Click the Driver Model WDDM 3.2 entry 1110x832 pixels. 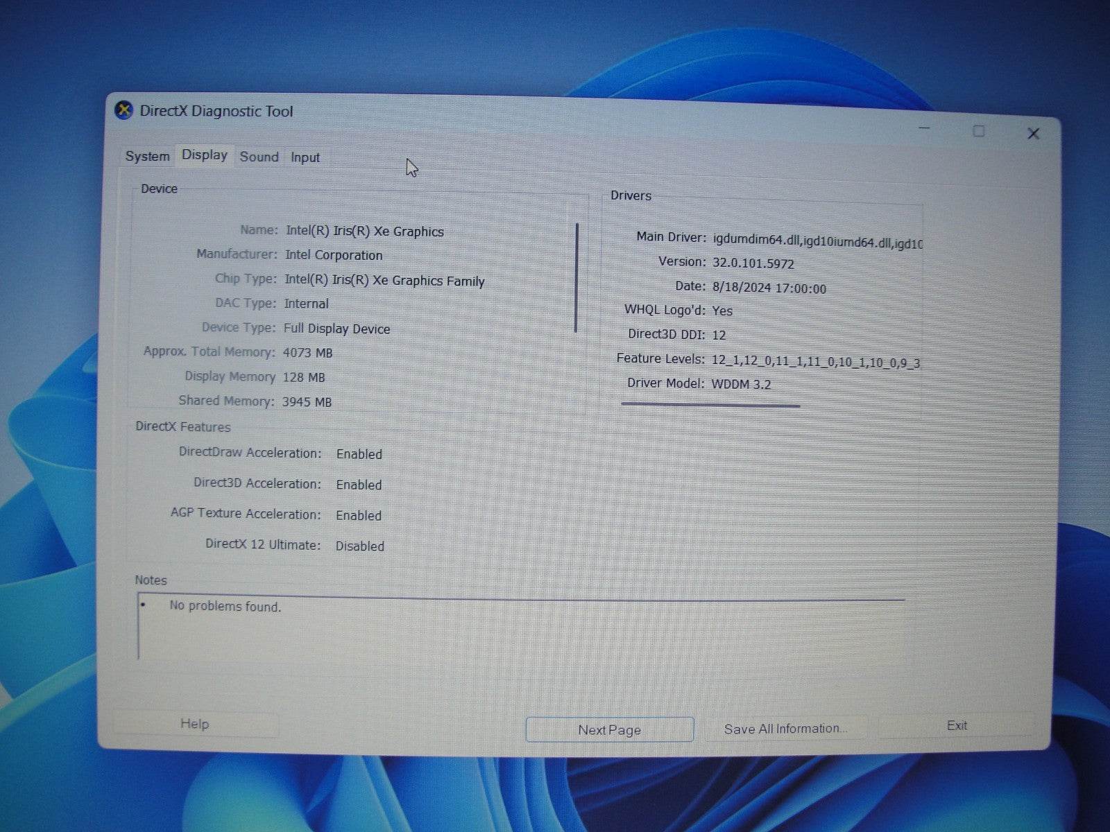741,383
